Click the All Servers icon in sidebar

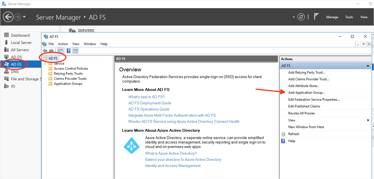click(x=6, y=50)
